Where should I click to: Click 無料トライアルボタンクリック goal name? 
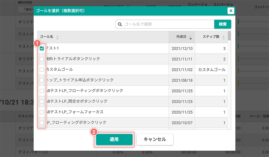(73, 59)
